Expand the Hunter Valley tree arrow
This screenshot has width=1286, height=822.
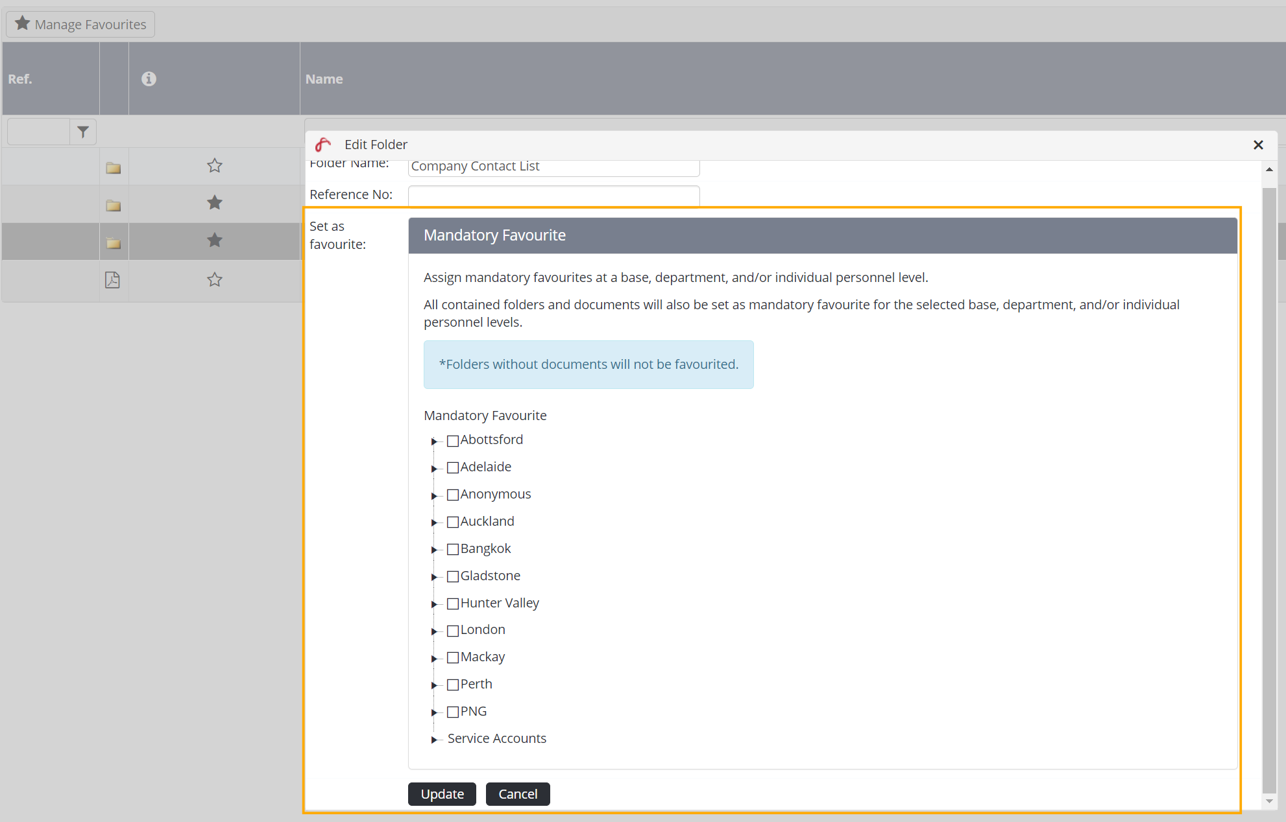(x=434, y=604)
